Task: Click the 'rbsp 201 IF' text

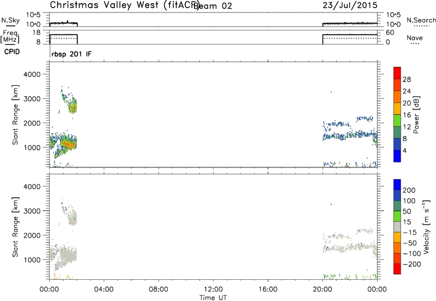Action: 71,54
